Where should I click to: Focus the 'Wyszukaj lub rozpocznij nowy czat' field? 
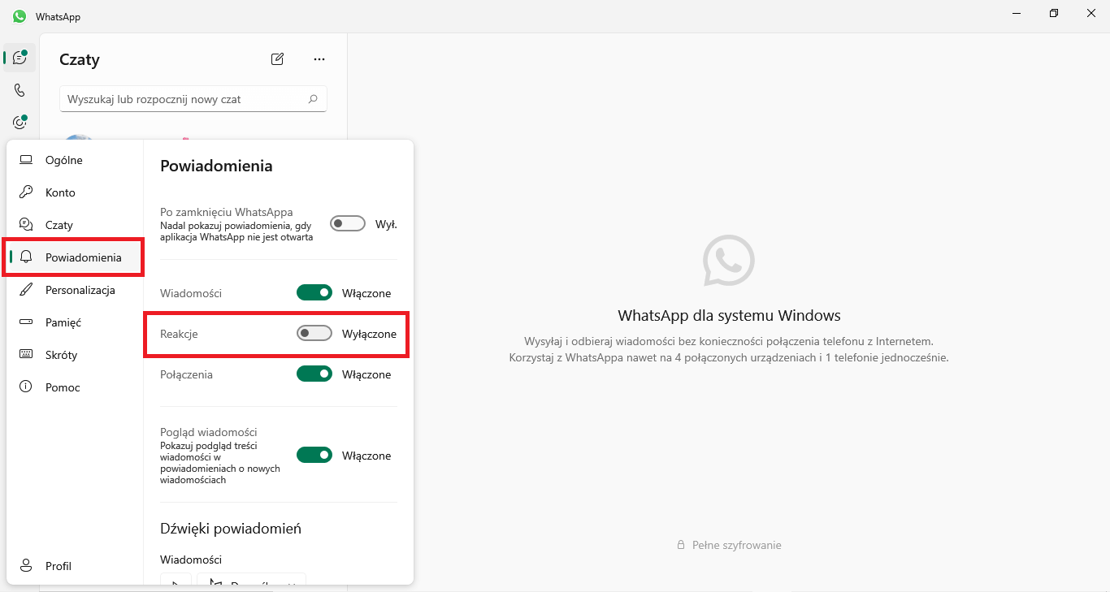click(x=193, y=99)
